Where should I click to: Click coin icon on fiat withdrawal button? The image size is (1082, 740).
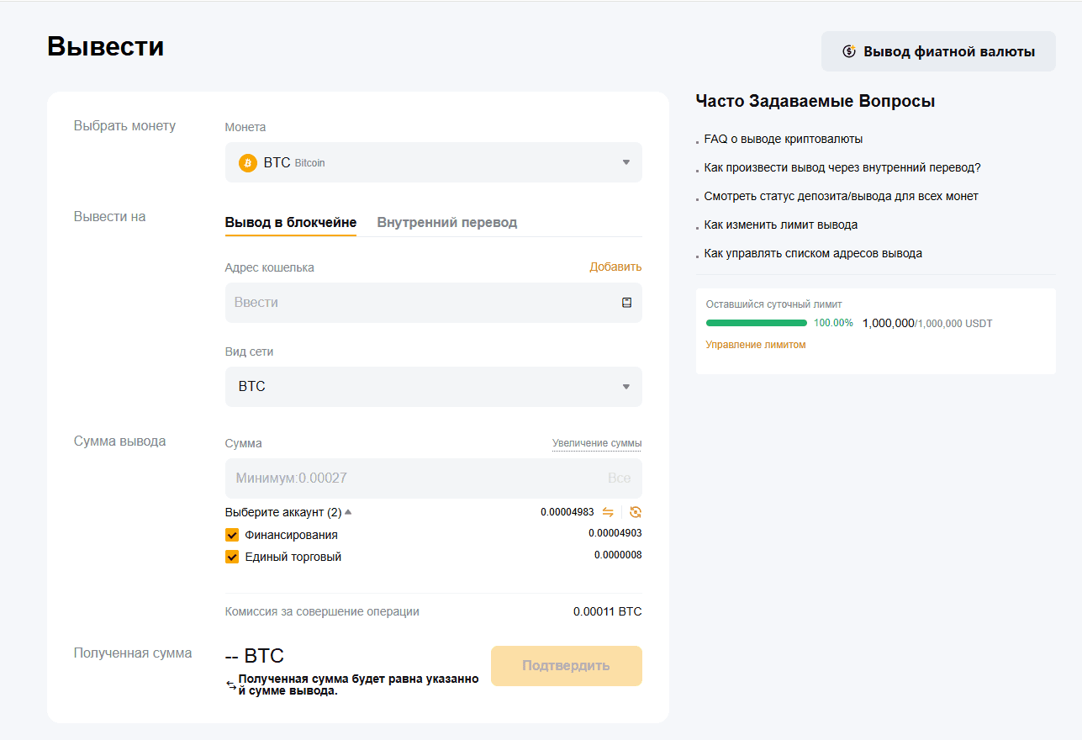point(849,52)
